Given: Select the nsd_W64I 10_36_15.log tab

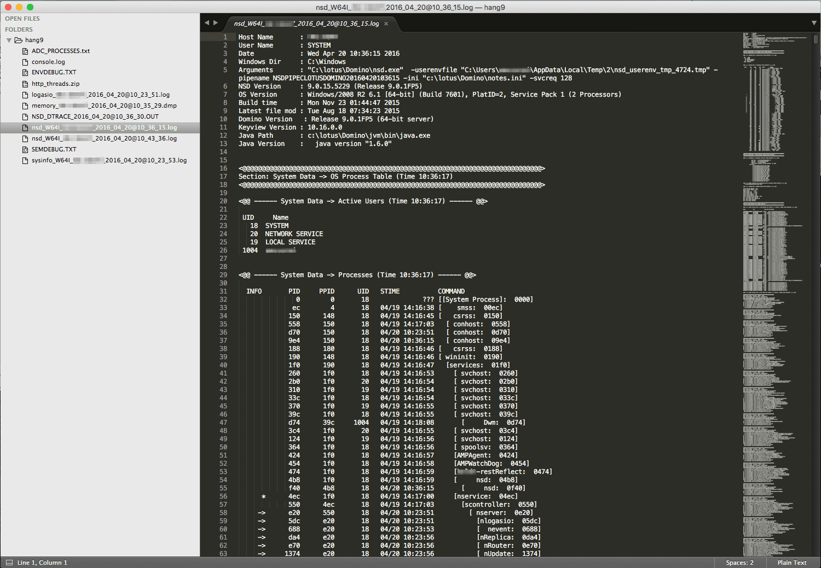Looking at the screenshot, I should click(307, 24).
